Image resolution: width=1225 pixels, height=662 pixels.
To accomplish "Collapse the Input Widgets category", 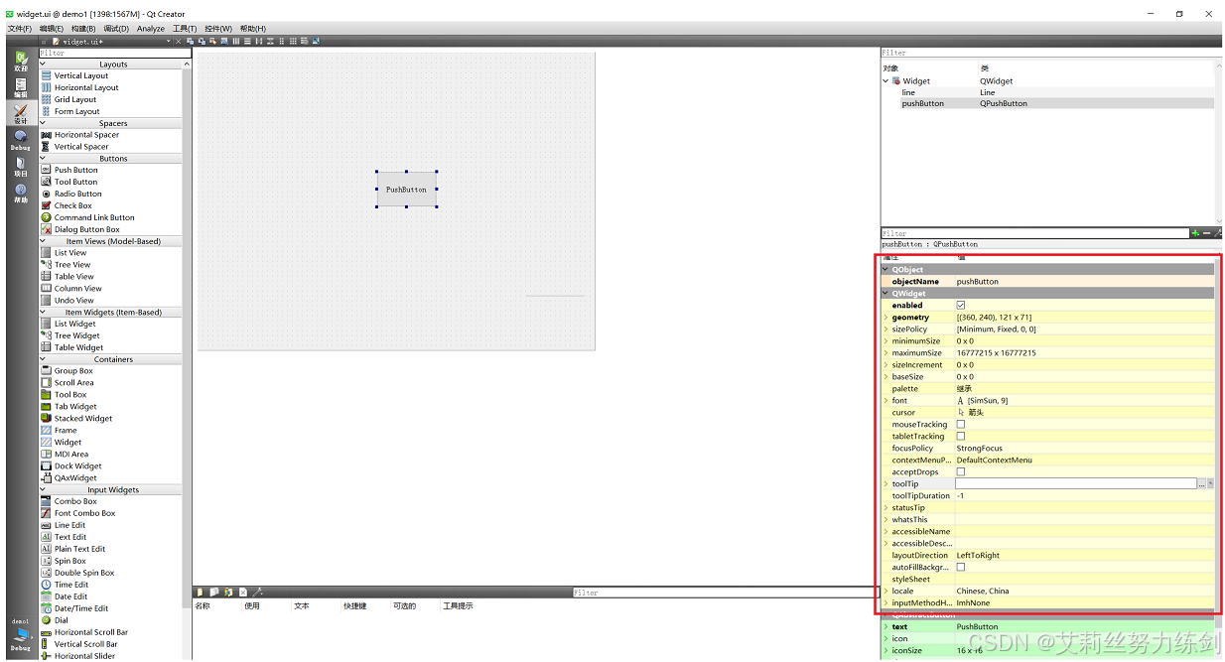I will pos(43,489).
